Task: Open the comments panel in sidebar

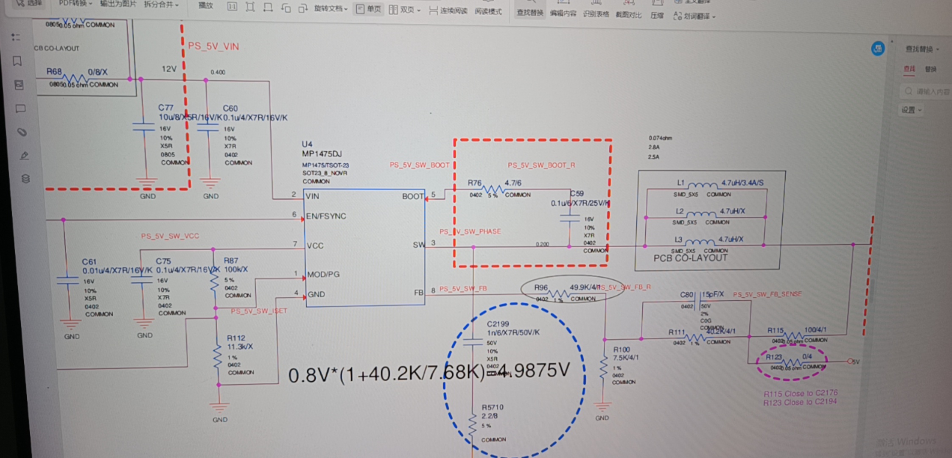Action: coord(20,109)
